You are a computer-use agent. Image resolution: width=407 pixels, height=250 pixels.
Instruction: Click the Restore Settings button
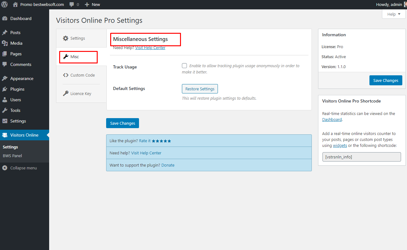coord(200,89)
